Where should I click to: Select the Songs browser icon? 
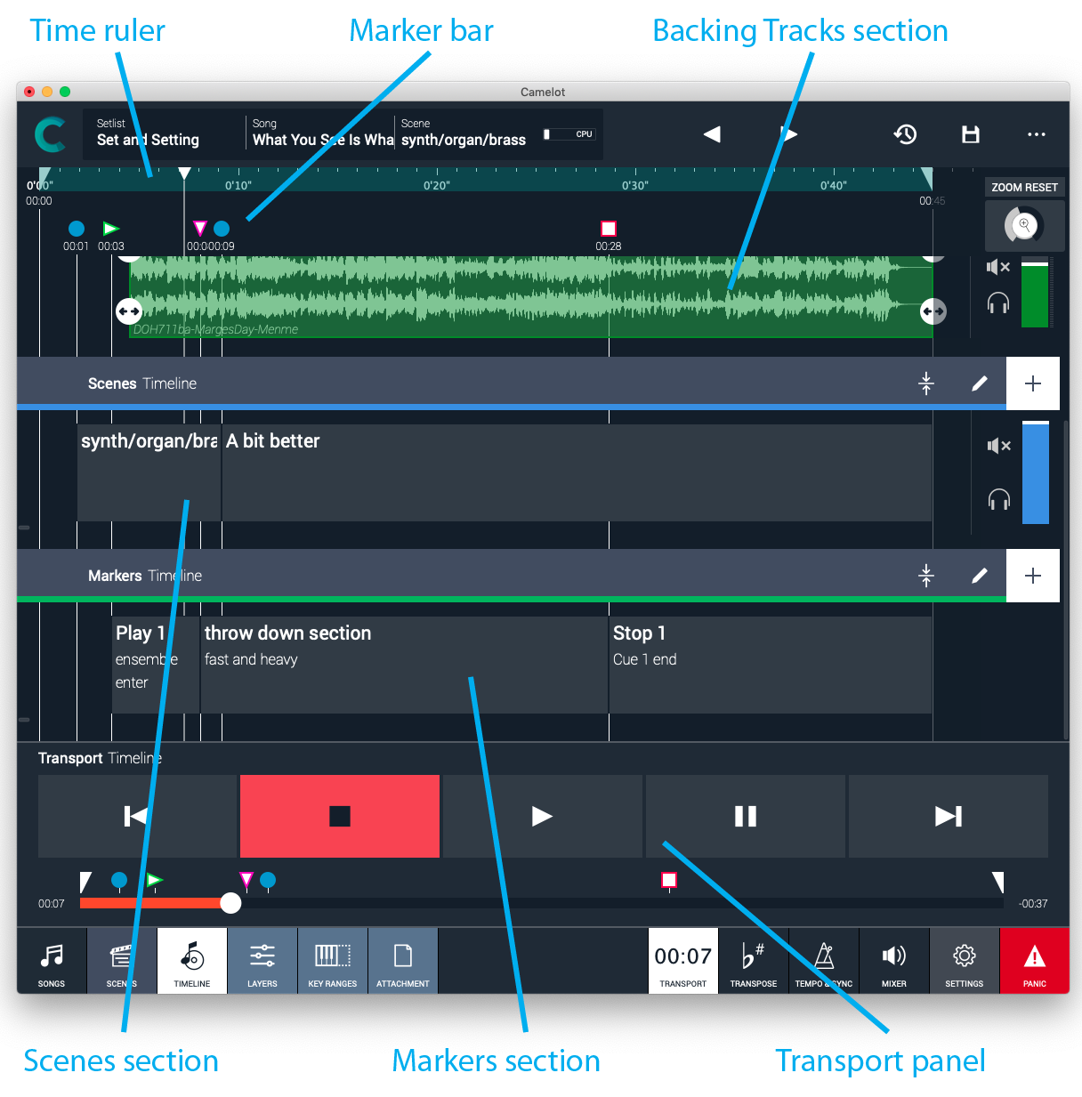(51, 961)
